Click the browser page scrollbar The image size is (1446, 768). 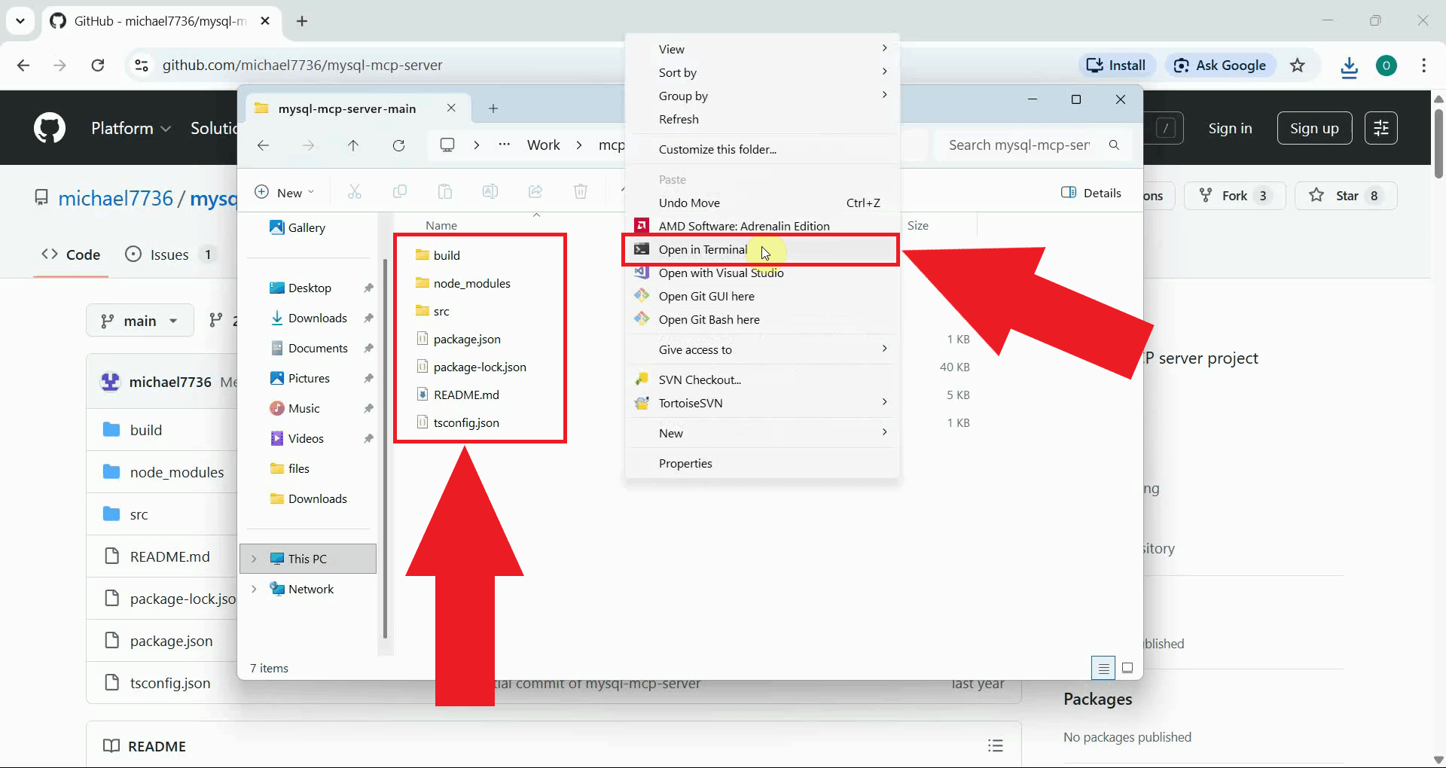coord(1438,143)
